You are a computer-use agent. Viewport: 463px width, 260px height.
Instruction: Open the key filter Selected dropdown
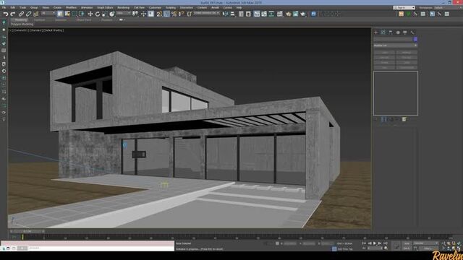point(426,243)
